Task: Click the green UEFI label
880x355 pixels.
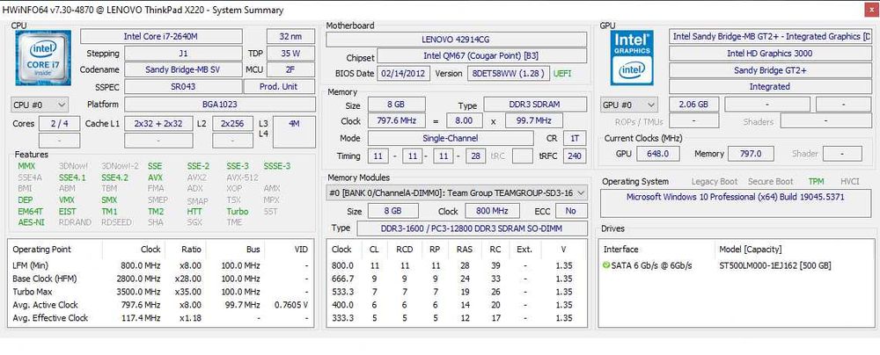Action: pyautogui.click(x=563, y=74)
